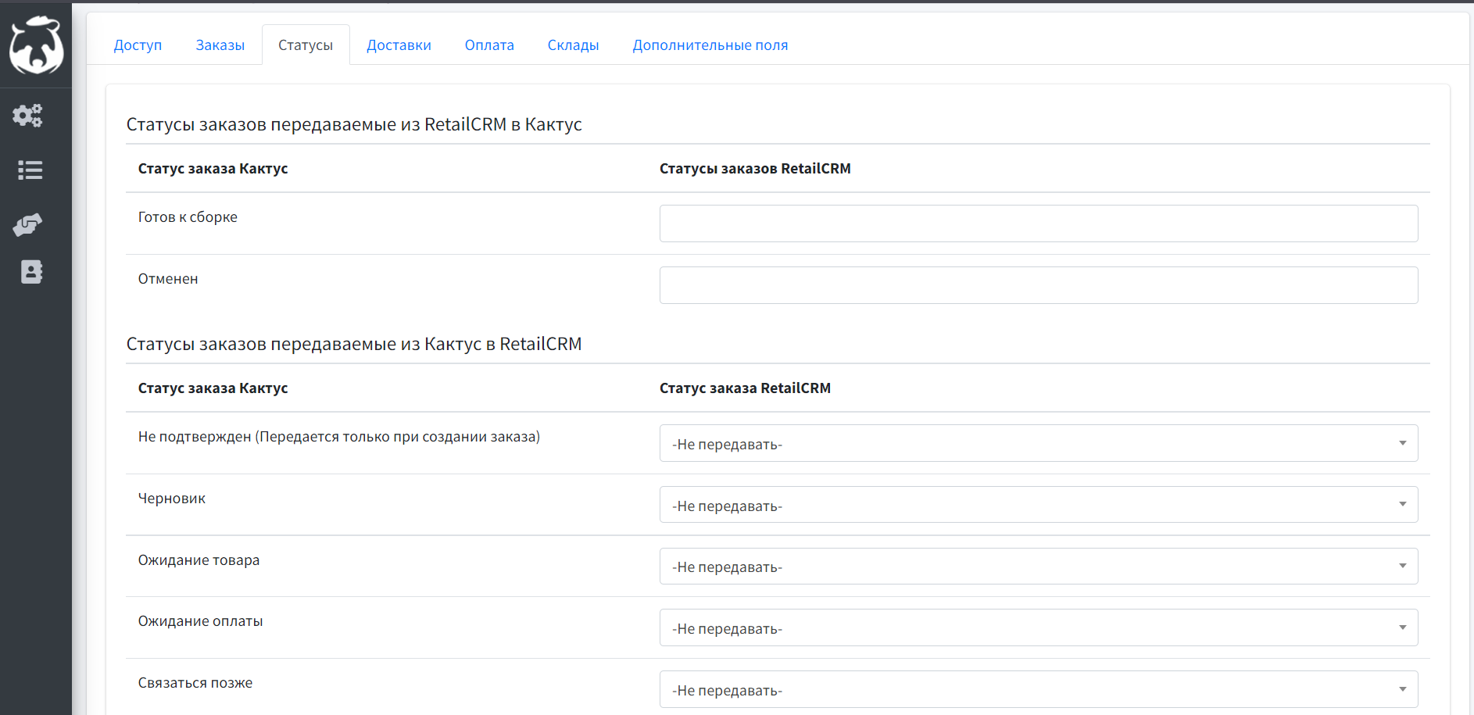Switch to the Заказы tab

pos(220,45)
